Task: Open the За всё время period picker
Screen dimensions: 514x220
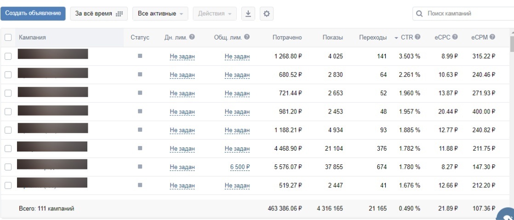Action: (x=99, y=14)
